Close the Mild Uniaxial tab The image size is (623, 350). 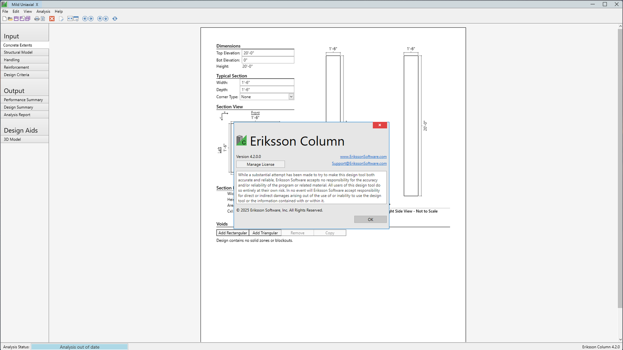pos(37,4)
